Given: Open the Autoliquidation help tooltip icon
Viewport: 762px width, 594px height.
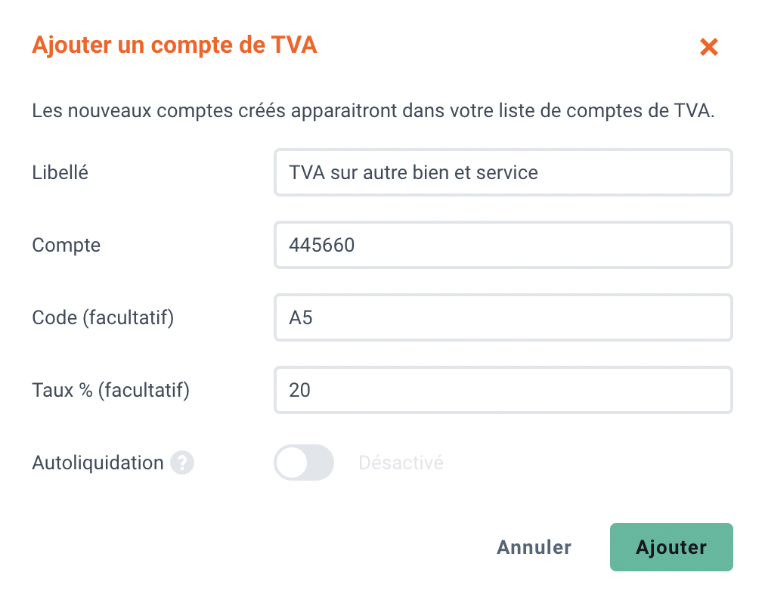Looking at the screenshot, I should 182,463.
